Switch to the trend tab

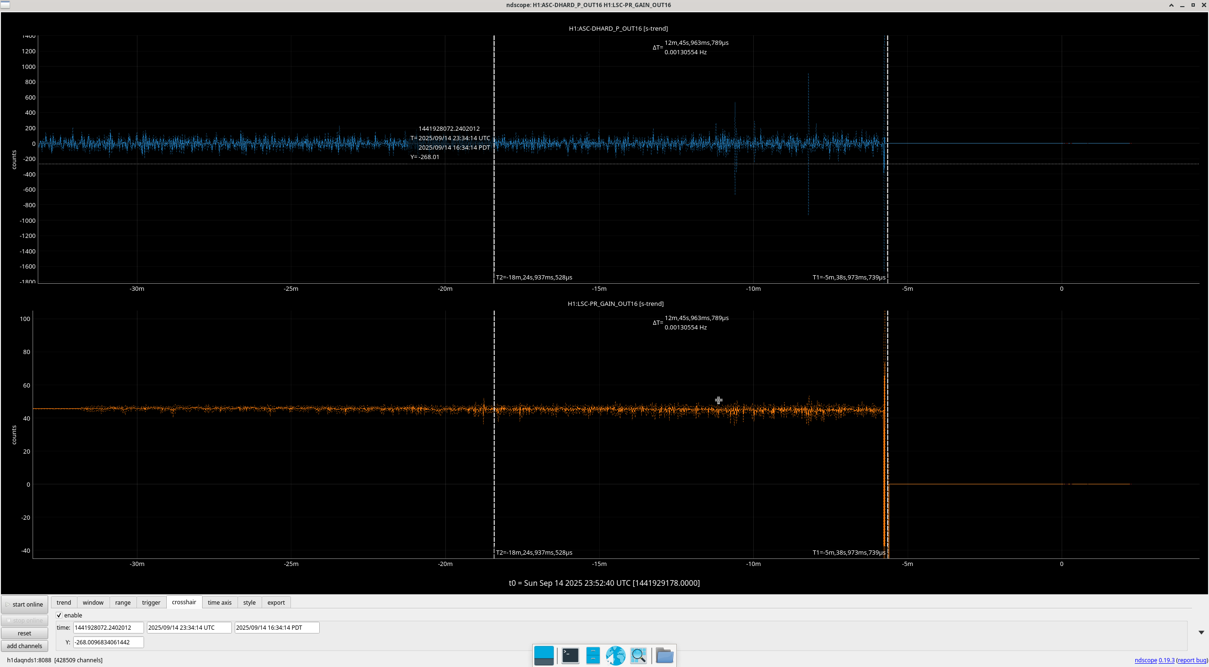point(64,602)
